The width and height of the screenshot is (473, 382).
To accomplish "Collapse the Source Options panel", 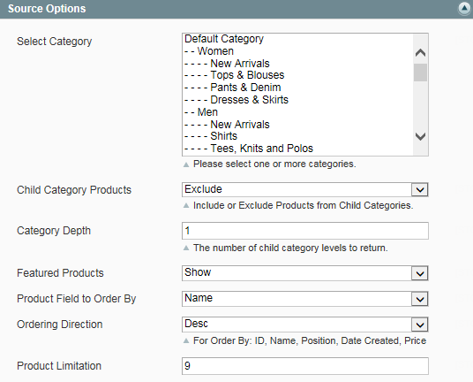I will click(x=464, y=9).
